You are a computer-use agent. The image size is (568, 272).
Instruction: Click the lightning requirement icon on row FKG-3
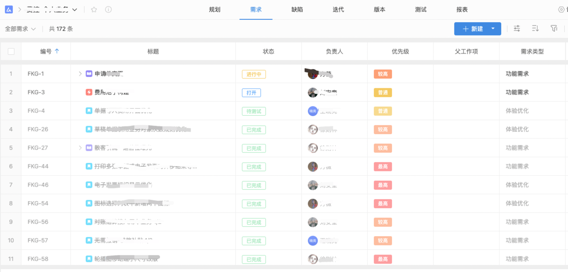click(88, 93)
